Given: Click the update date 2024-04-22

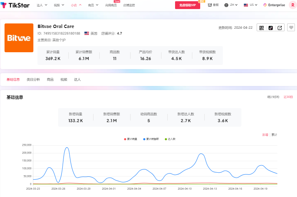Looking at the screenshot, I should 243,28.
